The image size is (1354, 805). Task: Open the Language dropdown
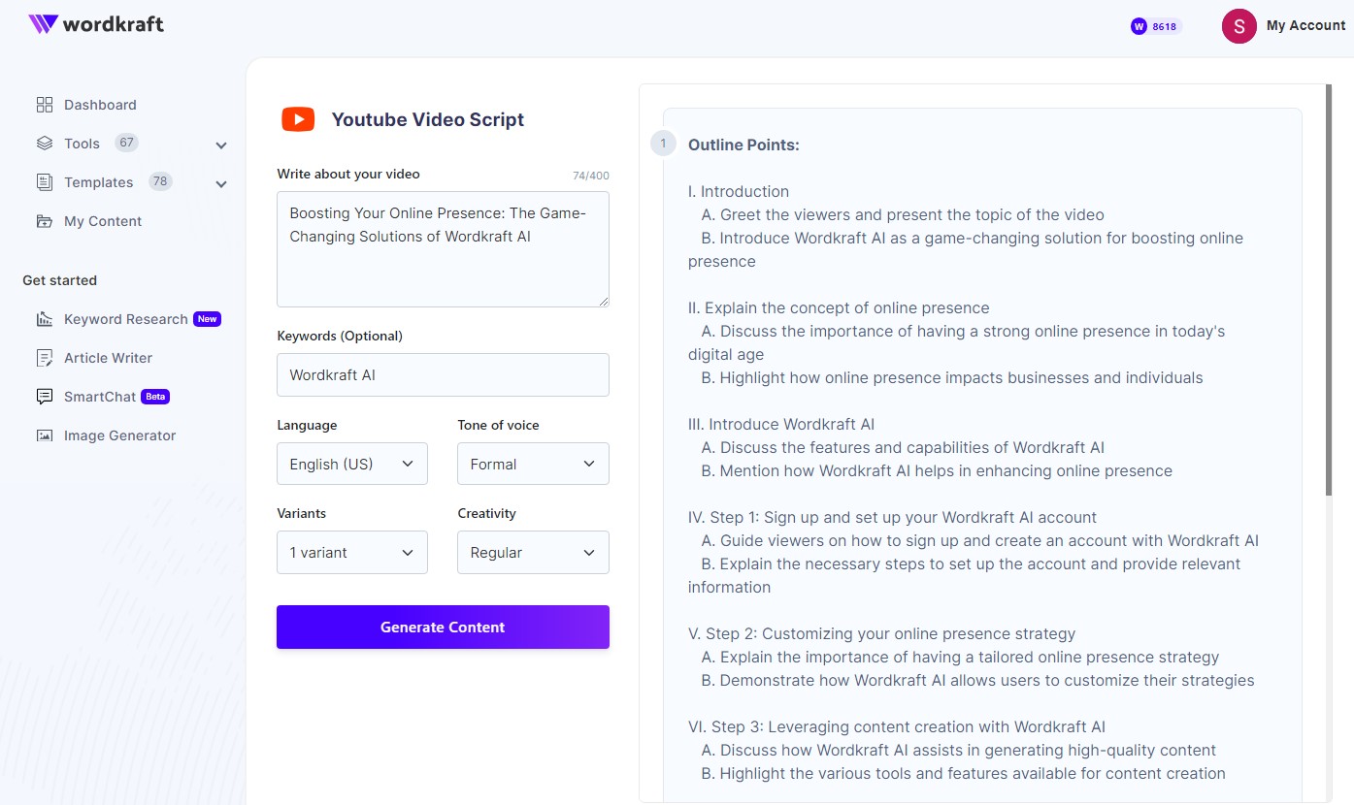351,464
